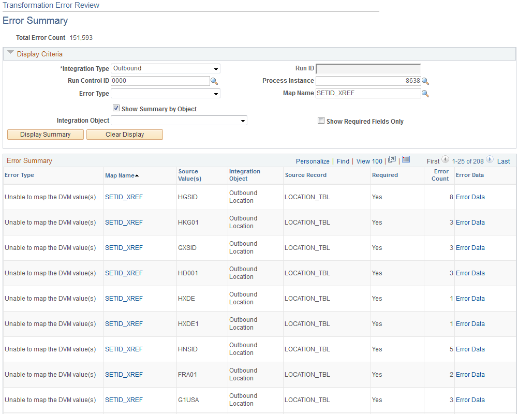518x414 pixels.
Task: Focus the Process Instance field
Action: [x=368, y=81]
